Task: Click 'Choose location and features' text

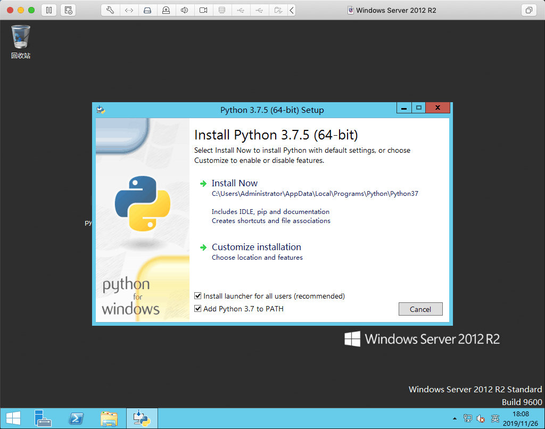Action: click(x=257, y=257)
